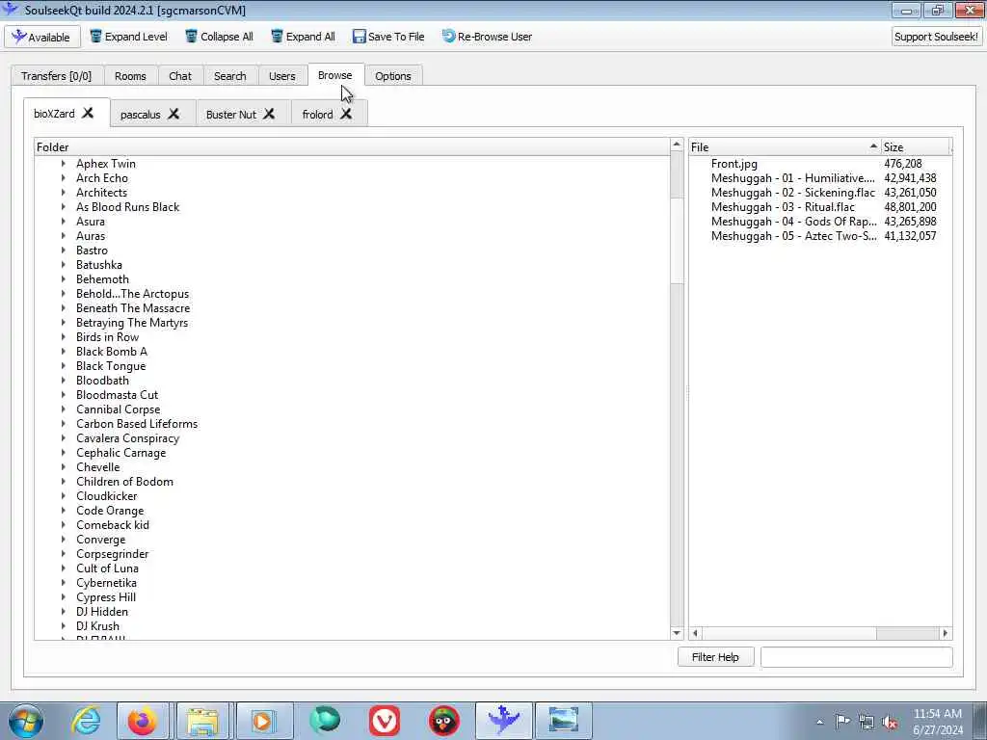This screenshot has width=987, height=740.
Task: Close the Buster Nut browse tab
Action: [269, 114]
